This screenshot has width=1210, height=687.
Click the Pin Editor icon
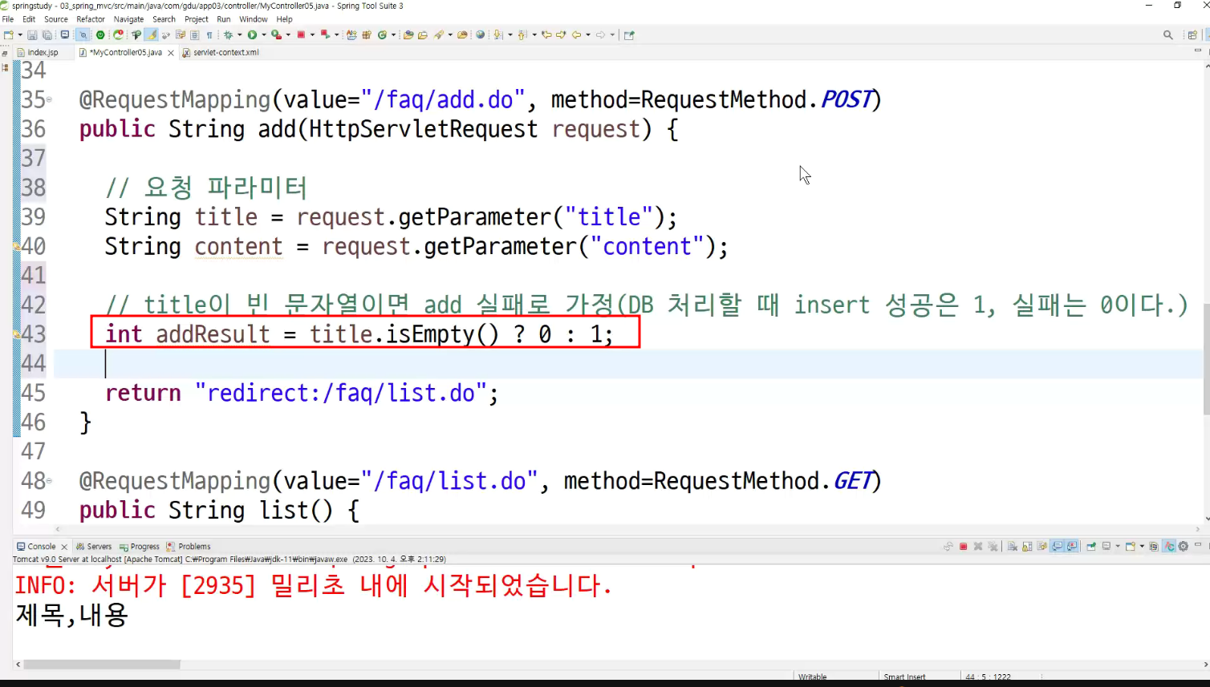pos(629,34)
